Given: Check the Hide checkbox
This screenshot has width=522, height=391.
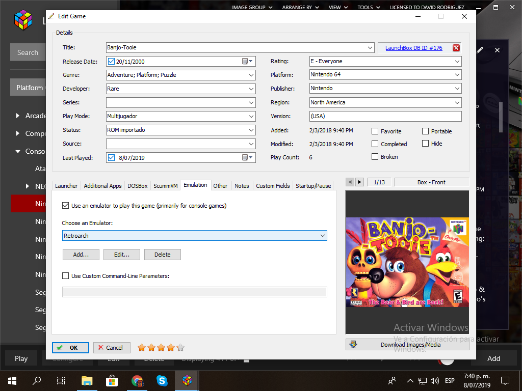Looking at the screenshot, I should click(425, 143).
